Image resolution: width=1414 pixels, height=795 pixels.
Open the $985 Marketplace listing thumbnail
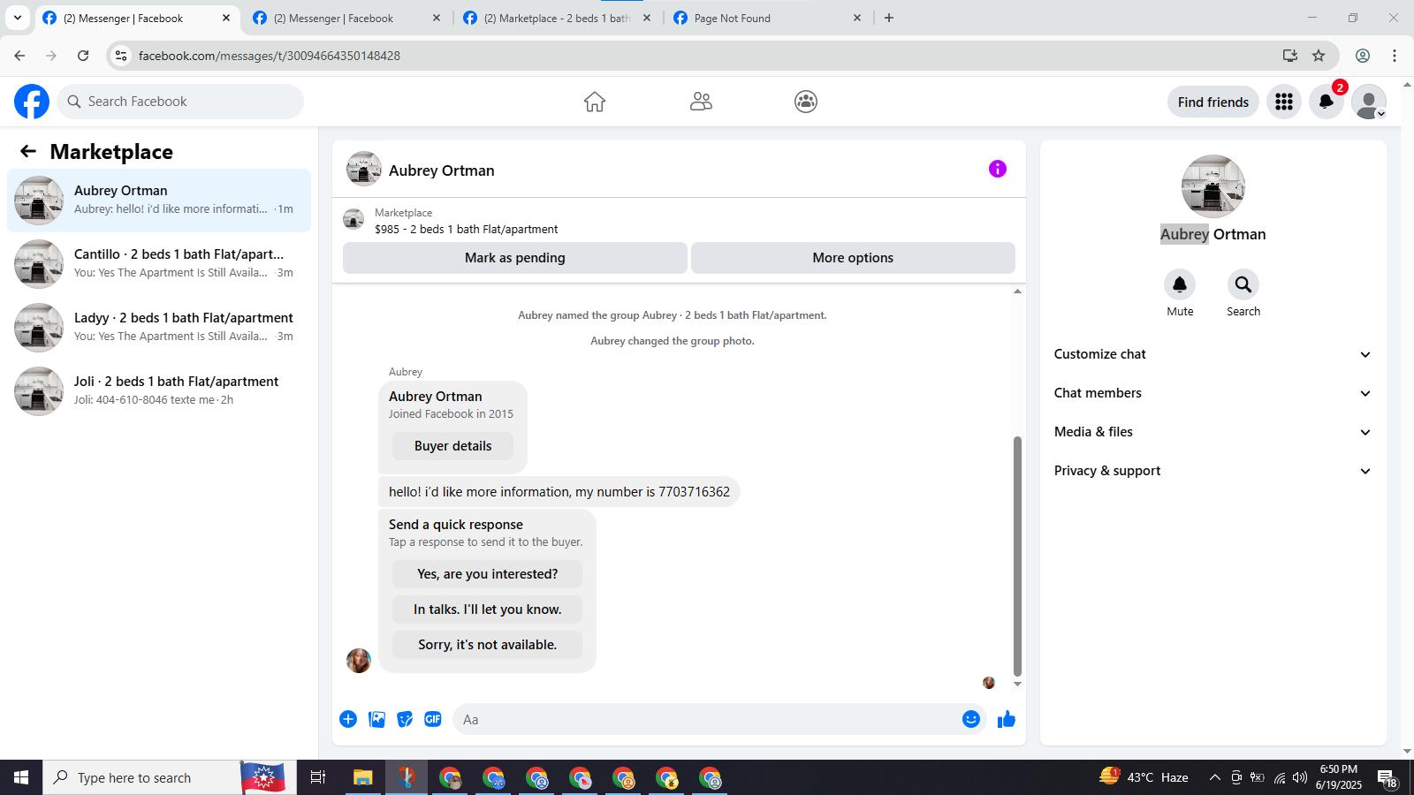[353, 219]
